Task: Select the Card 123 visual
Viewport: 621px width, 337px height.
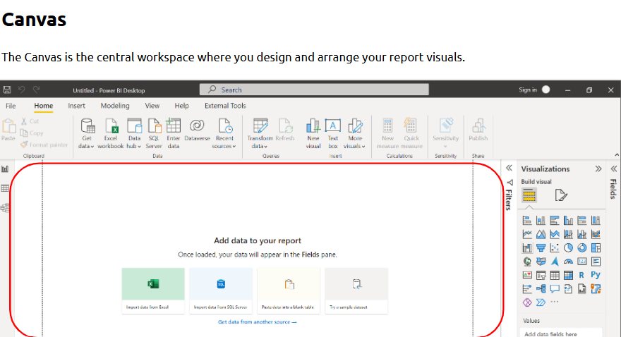Action: (581, 262)
